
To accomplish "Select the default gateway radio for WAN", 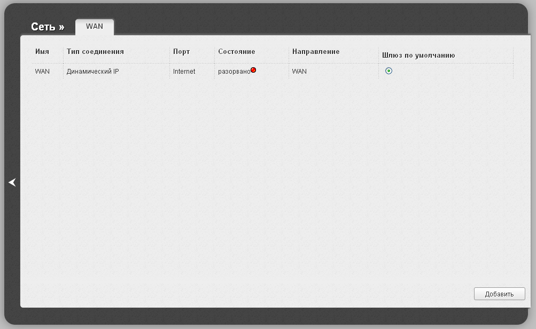I will coord(389,71).
